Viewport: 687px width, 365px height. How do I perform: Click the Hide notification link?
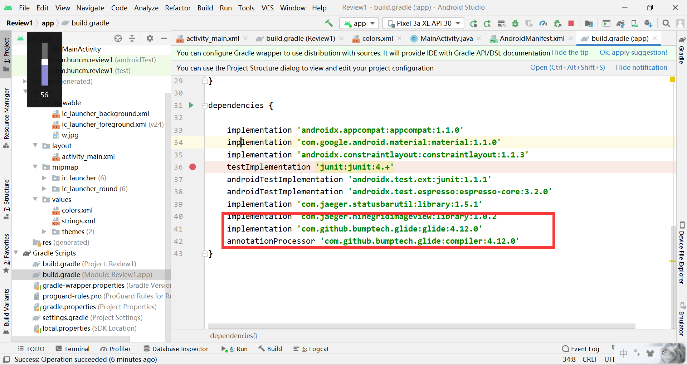641,68
